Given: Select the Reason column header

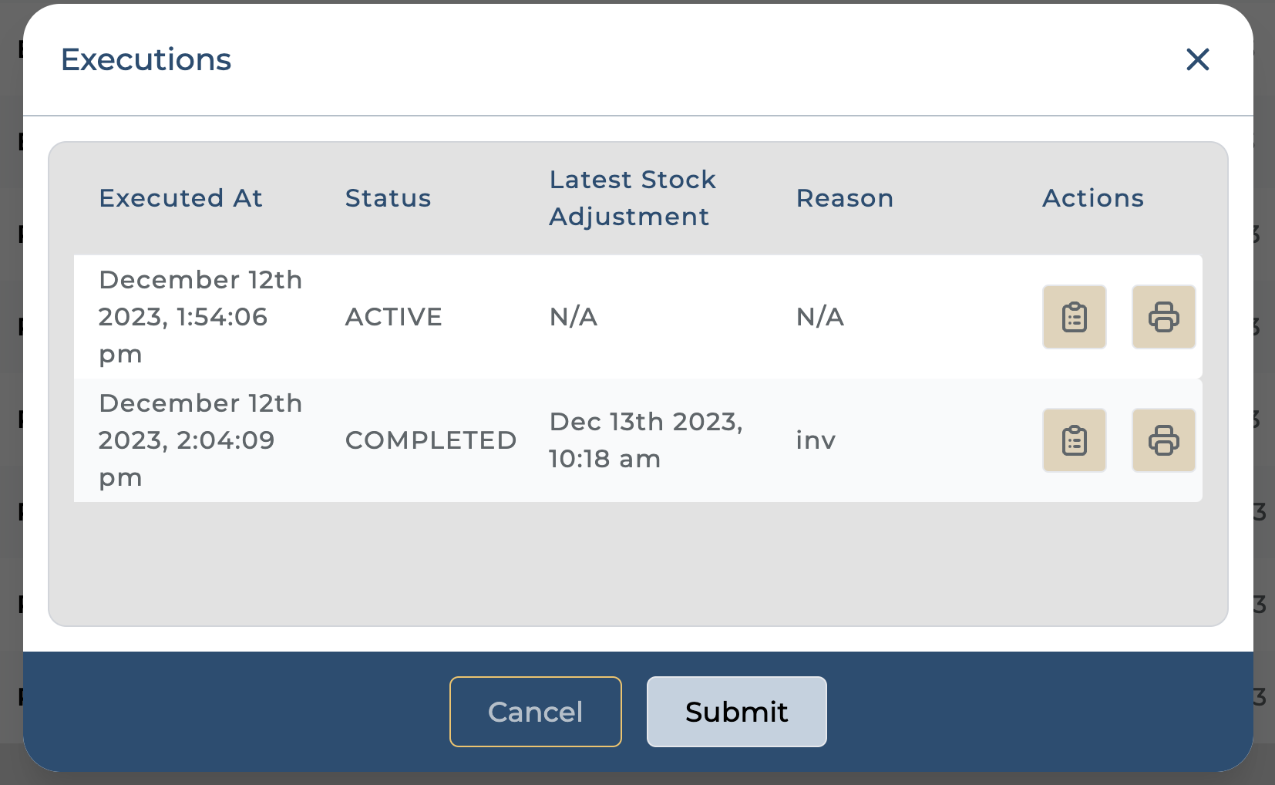Looking at the screenshot, I should coord(844,198).
